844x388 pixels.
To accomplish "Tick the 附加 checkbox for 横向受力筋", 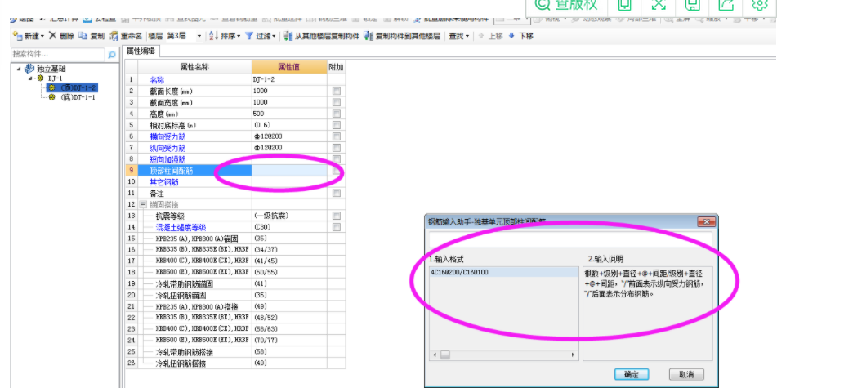I will pos(337,136).
